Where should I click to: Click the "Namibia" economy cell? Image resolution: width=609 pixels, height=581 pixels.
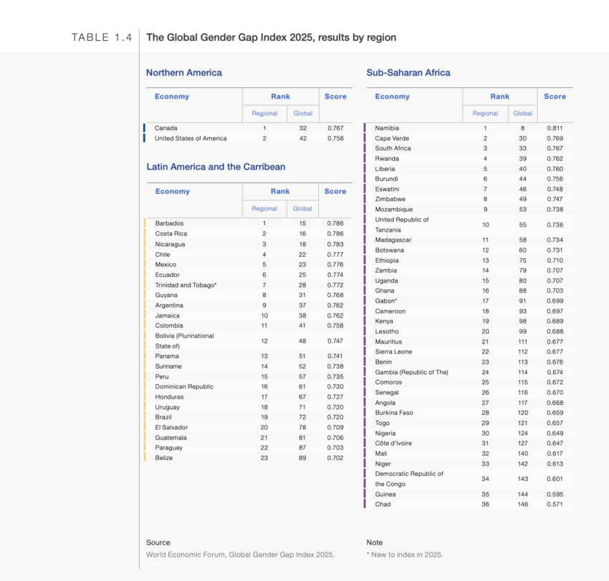pos(387,128)
